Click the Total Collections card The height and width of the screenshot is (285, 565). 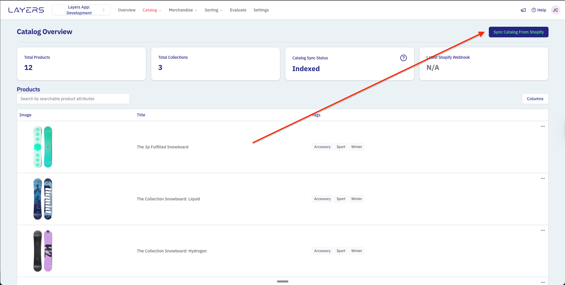tap(216, 64)
